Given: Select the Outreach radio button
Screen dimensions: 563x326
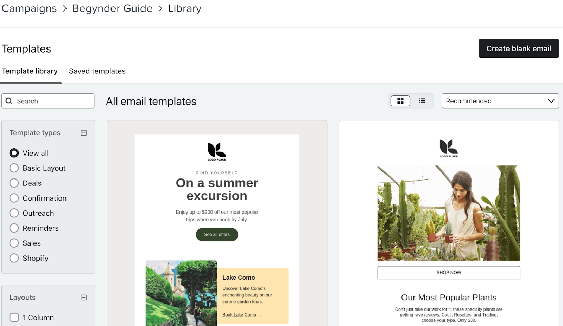Looking at the screenshot, I should pyautogui.click(x=14, y=213).
